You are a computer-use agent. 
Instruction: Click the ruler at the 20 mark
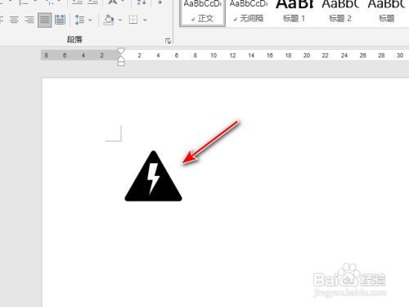(x=307, y=56)
